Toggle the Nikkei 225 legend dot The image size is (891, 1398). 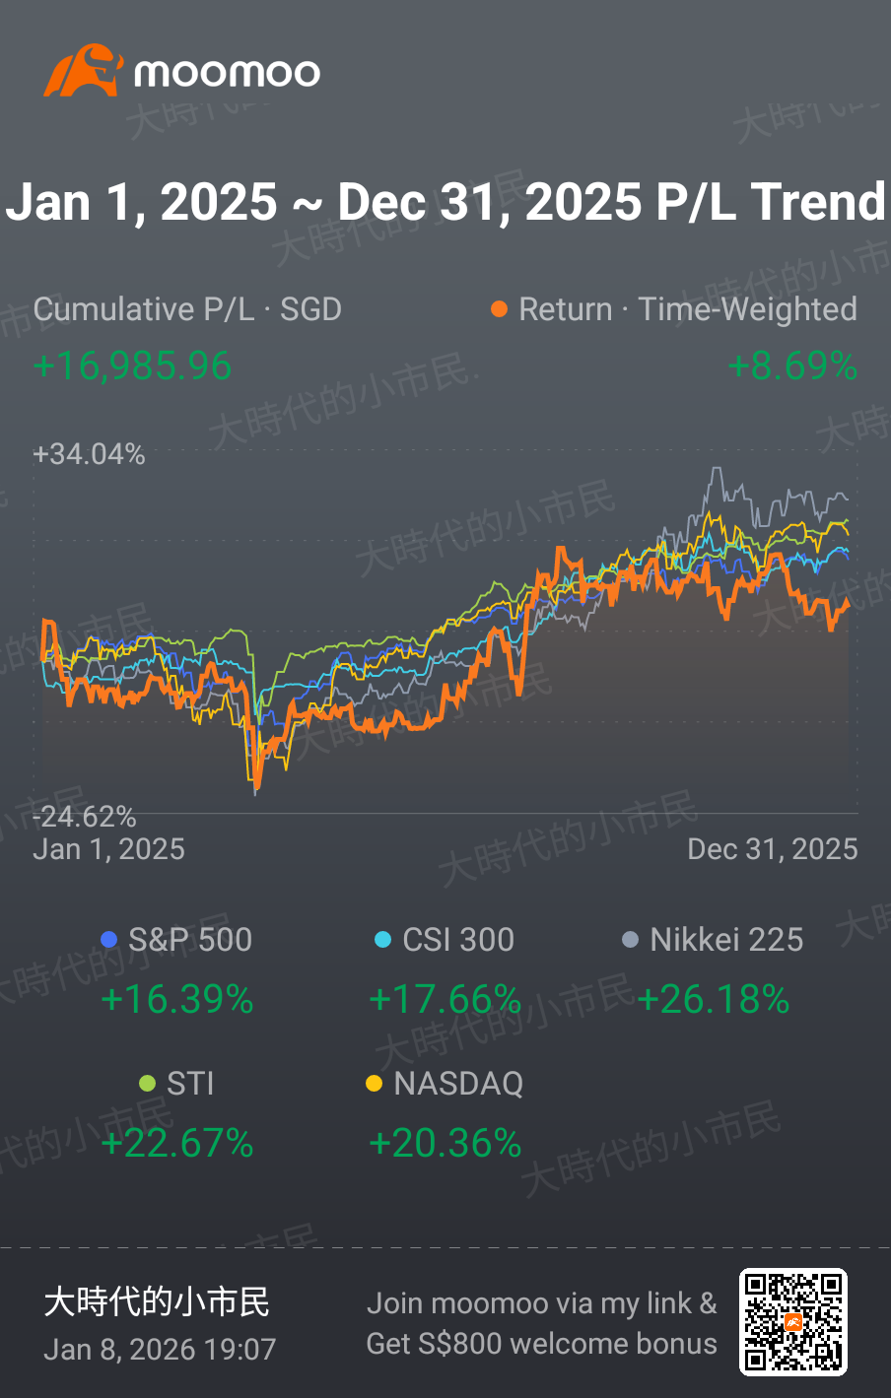[x=631, y=940]
